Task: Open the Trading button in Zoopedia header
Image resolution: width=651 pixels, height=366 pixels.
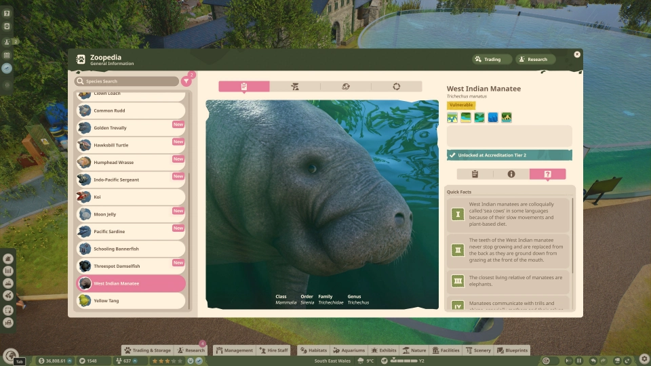Action: 492,60
